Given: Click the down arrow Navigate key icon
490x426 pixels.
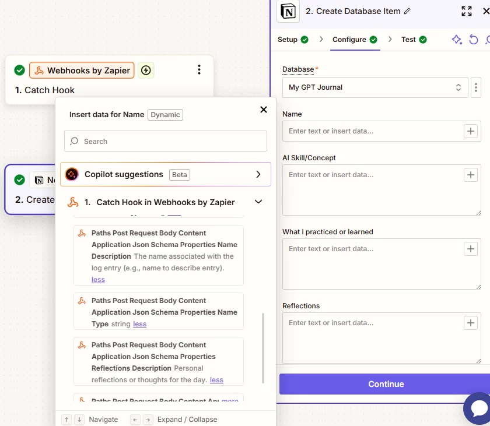Looking at the screenshot, I should pos(79,420).
